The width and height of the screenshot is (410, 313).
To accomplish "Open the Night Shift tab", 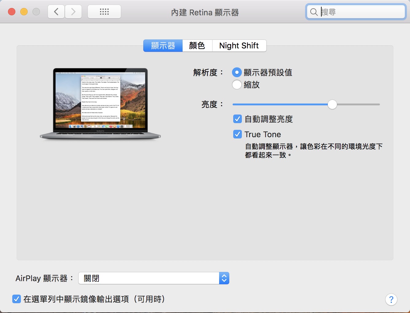I will point(239,46).
